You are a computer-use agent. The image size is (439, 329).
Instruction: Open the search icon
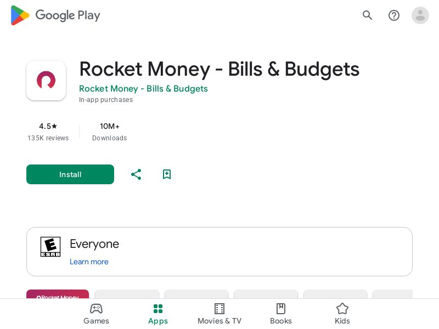point(367,15)
